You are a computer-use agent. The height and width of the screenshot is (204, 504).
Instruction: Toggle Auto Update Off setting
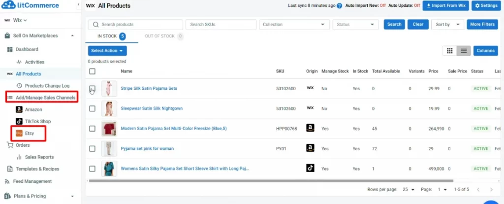[x=417, y=6]
